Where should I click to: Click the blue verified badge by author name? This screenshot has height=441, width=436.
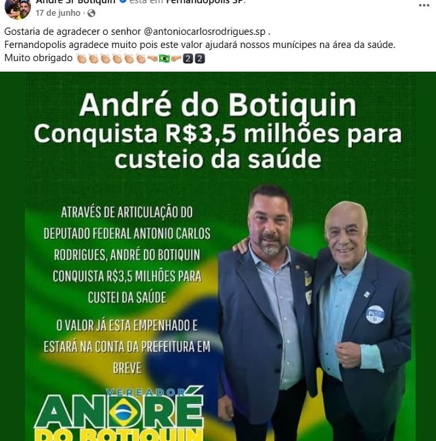pos(123,1)
